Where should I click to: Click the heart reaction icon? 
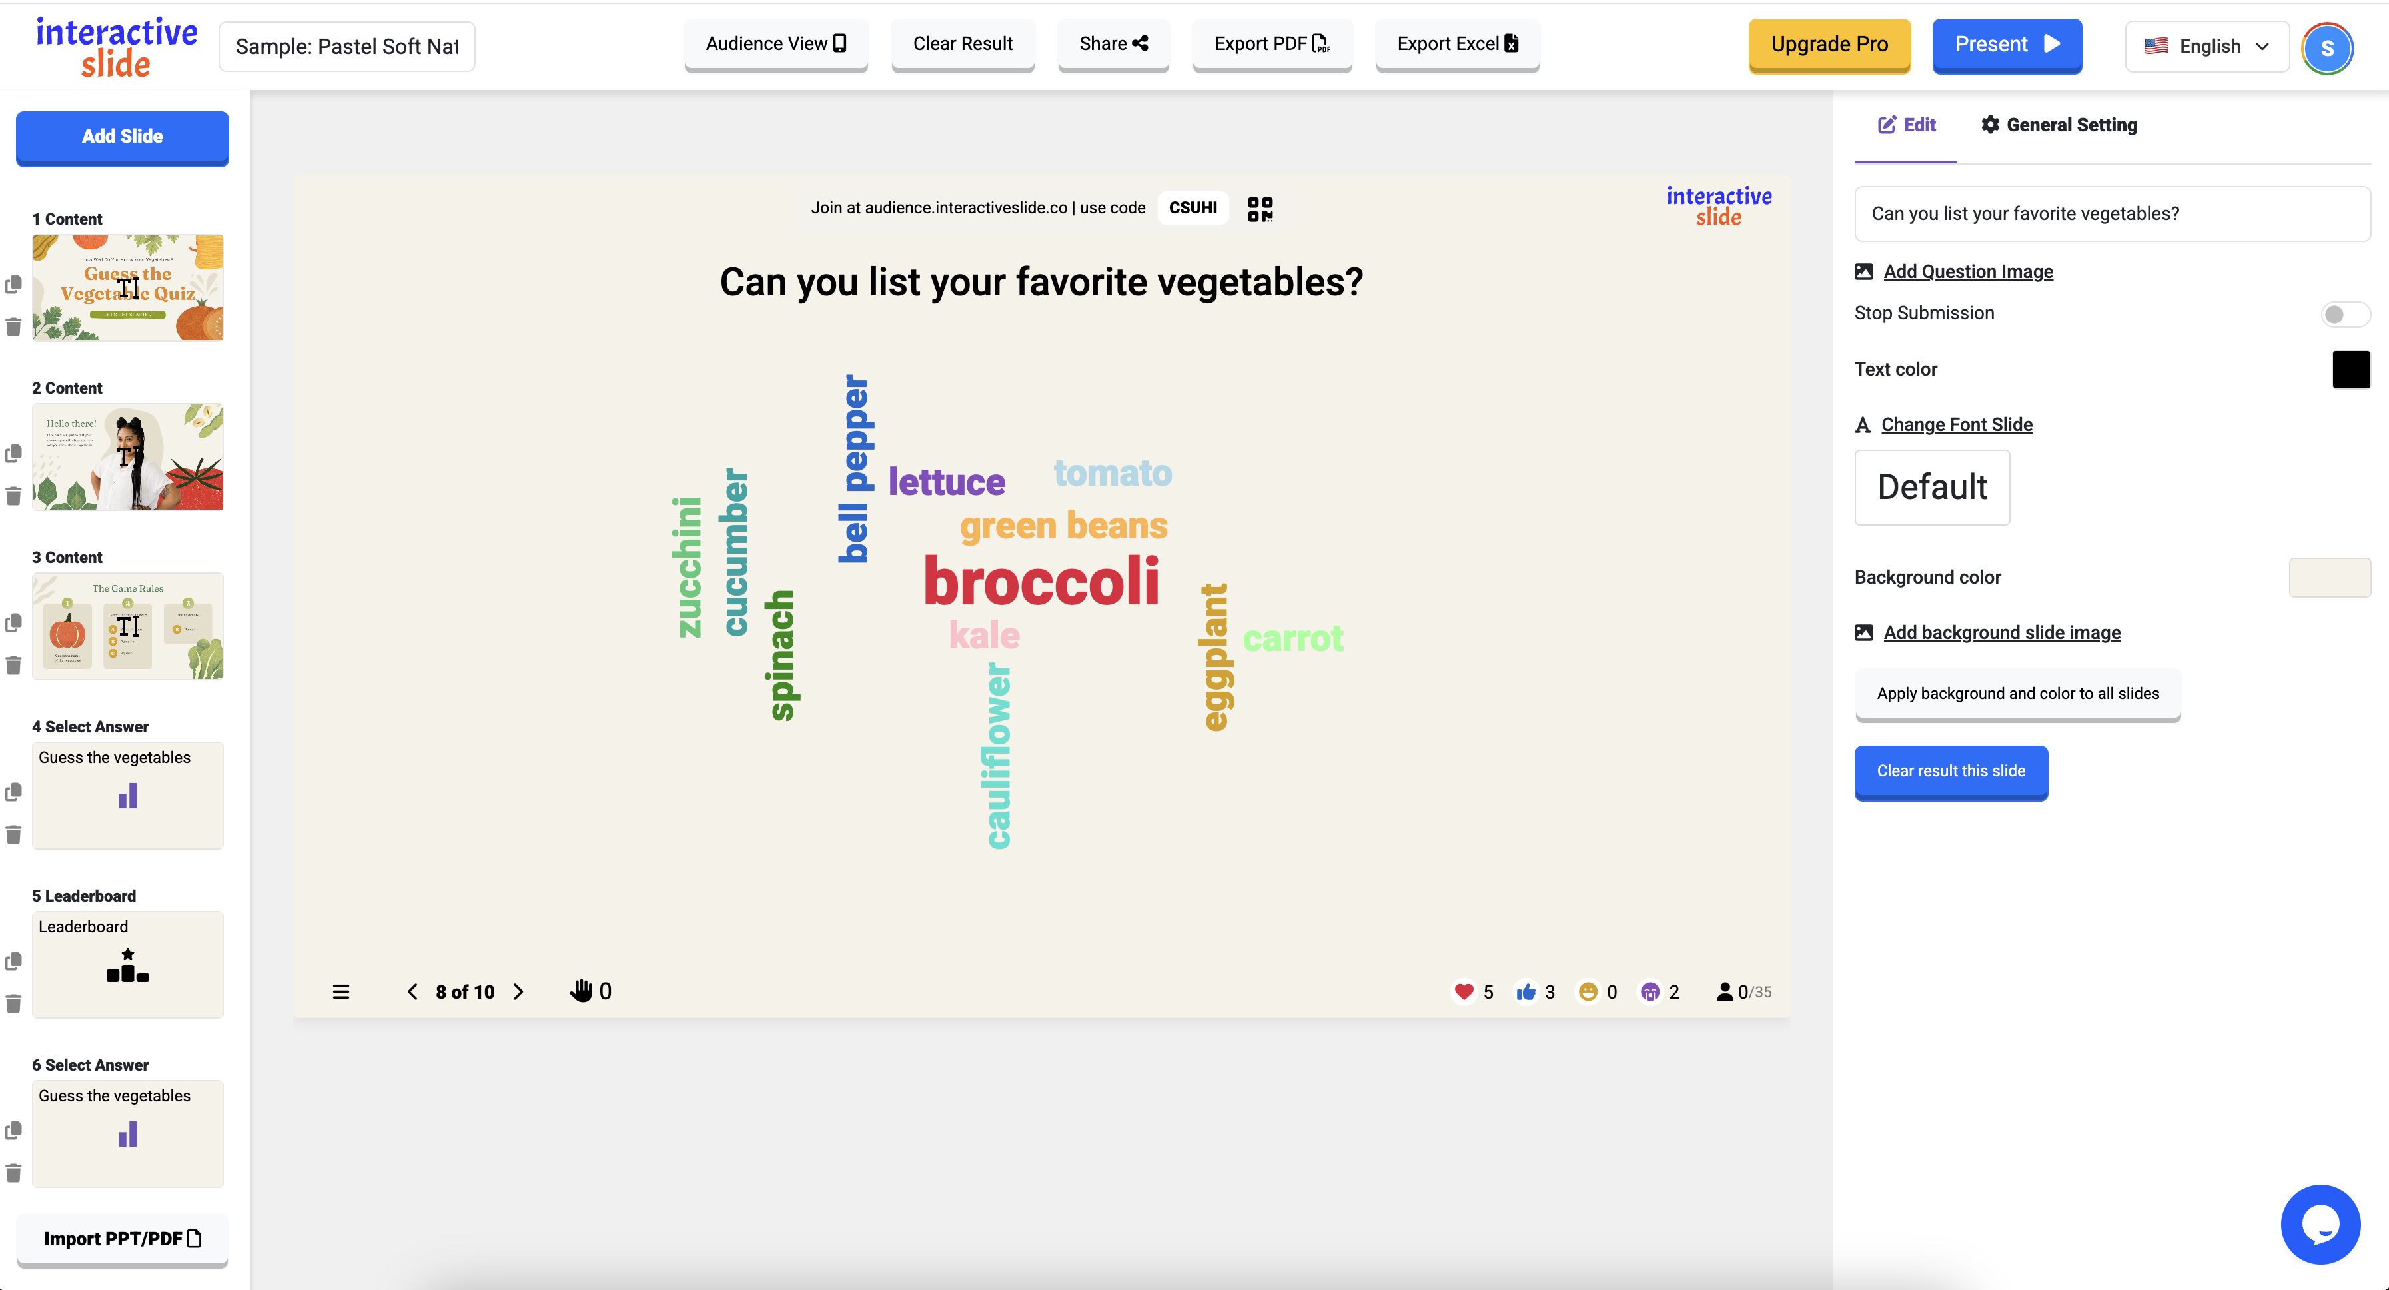[1464, 991]
